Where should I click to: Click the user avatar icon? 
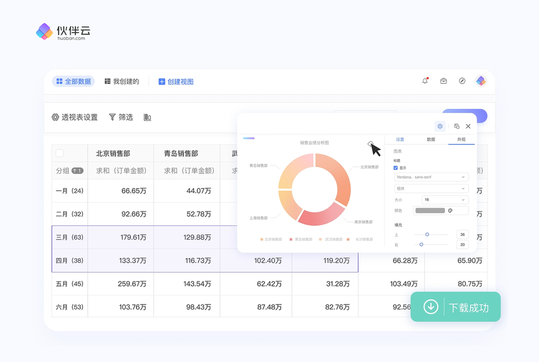[x=481, y=81]
